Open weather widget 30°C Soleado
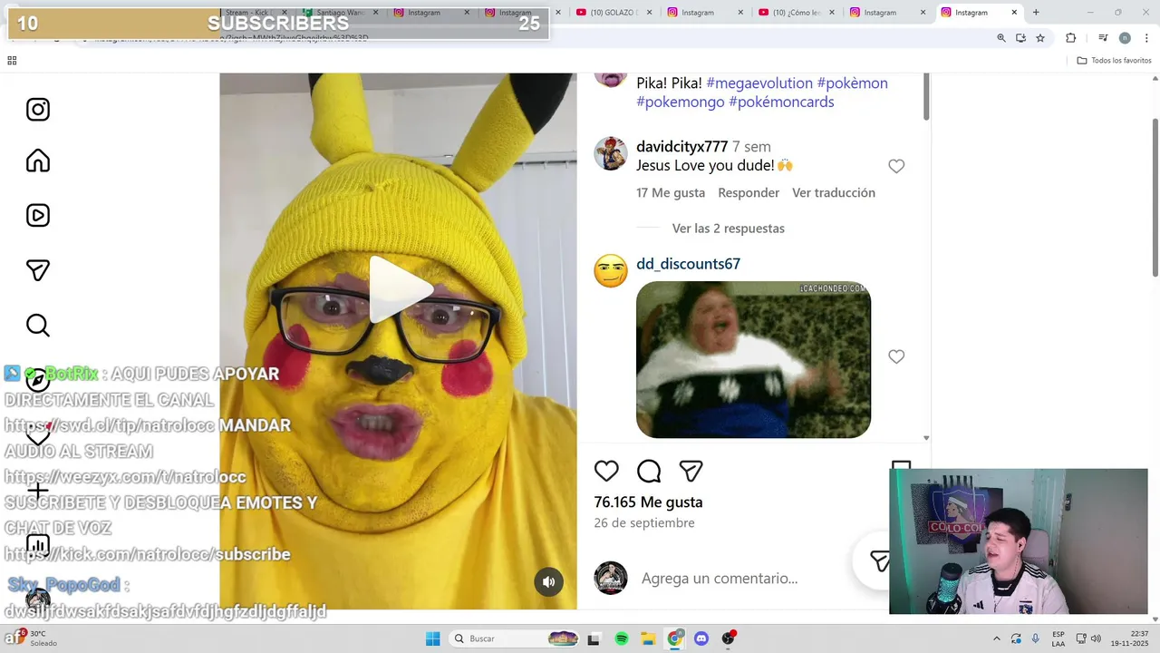The image size is (1160, 653). [33, 638]
